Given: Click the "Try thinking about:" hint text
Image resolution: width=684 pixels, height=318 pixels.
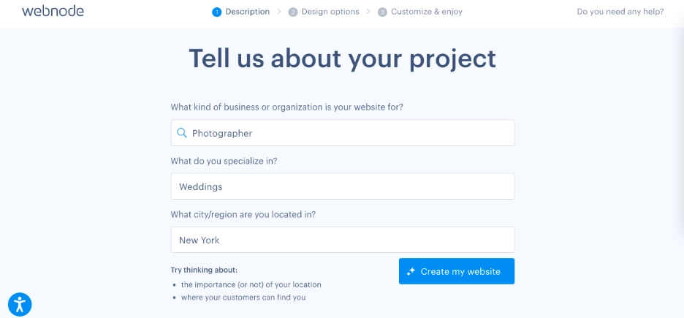Looking at the screenshot, I should (x=204, y=270).
